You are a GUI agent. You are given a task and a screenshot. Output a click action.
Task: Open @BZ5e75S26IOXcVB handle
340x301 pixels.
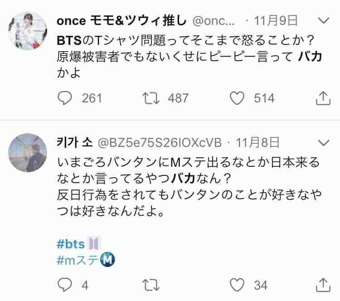click(x=160, y=143)
